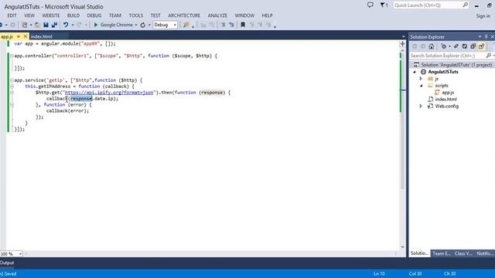Open the BUILD menu
Viewport: 495px width, 278px height.
73,15
